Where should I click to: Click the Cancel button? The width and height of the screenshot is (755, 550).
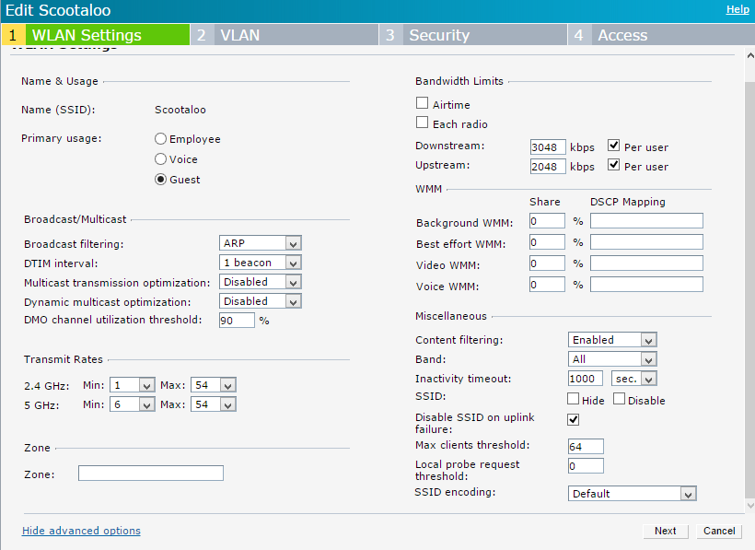tap(719, 531)
